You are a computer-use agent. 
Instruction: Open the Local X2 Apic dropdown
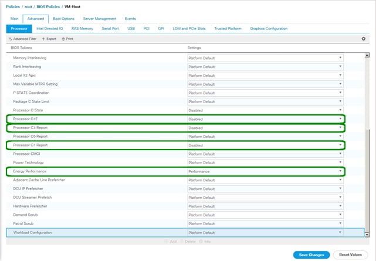265,76
